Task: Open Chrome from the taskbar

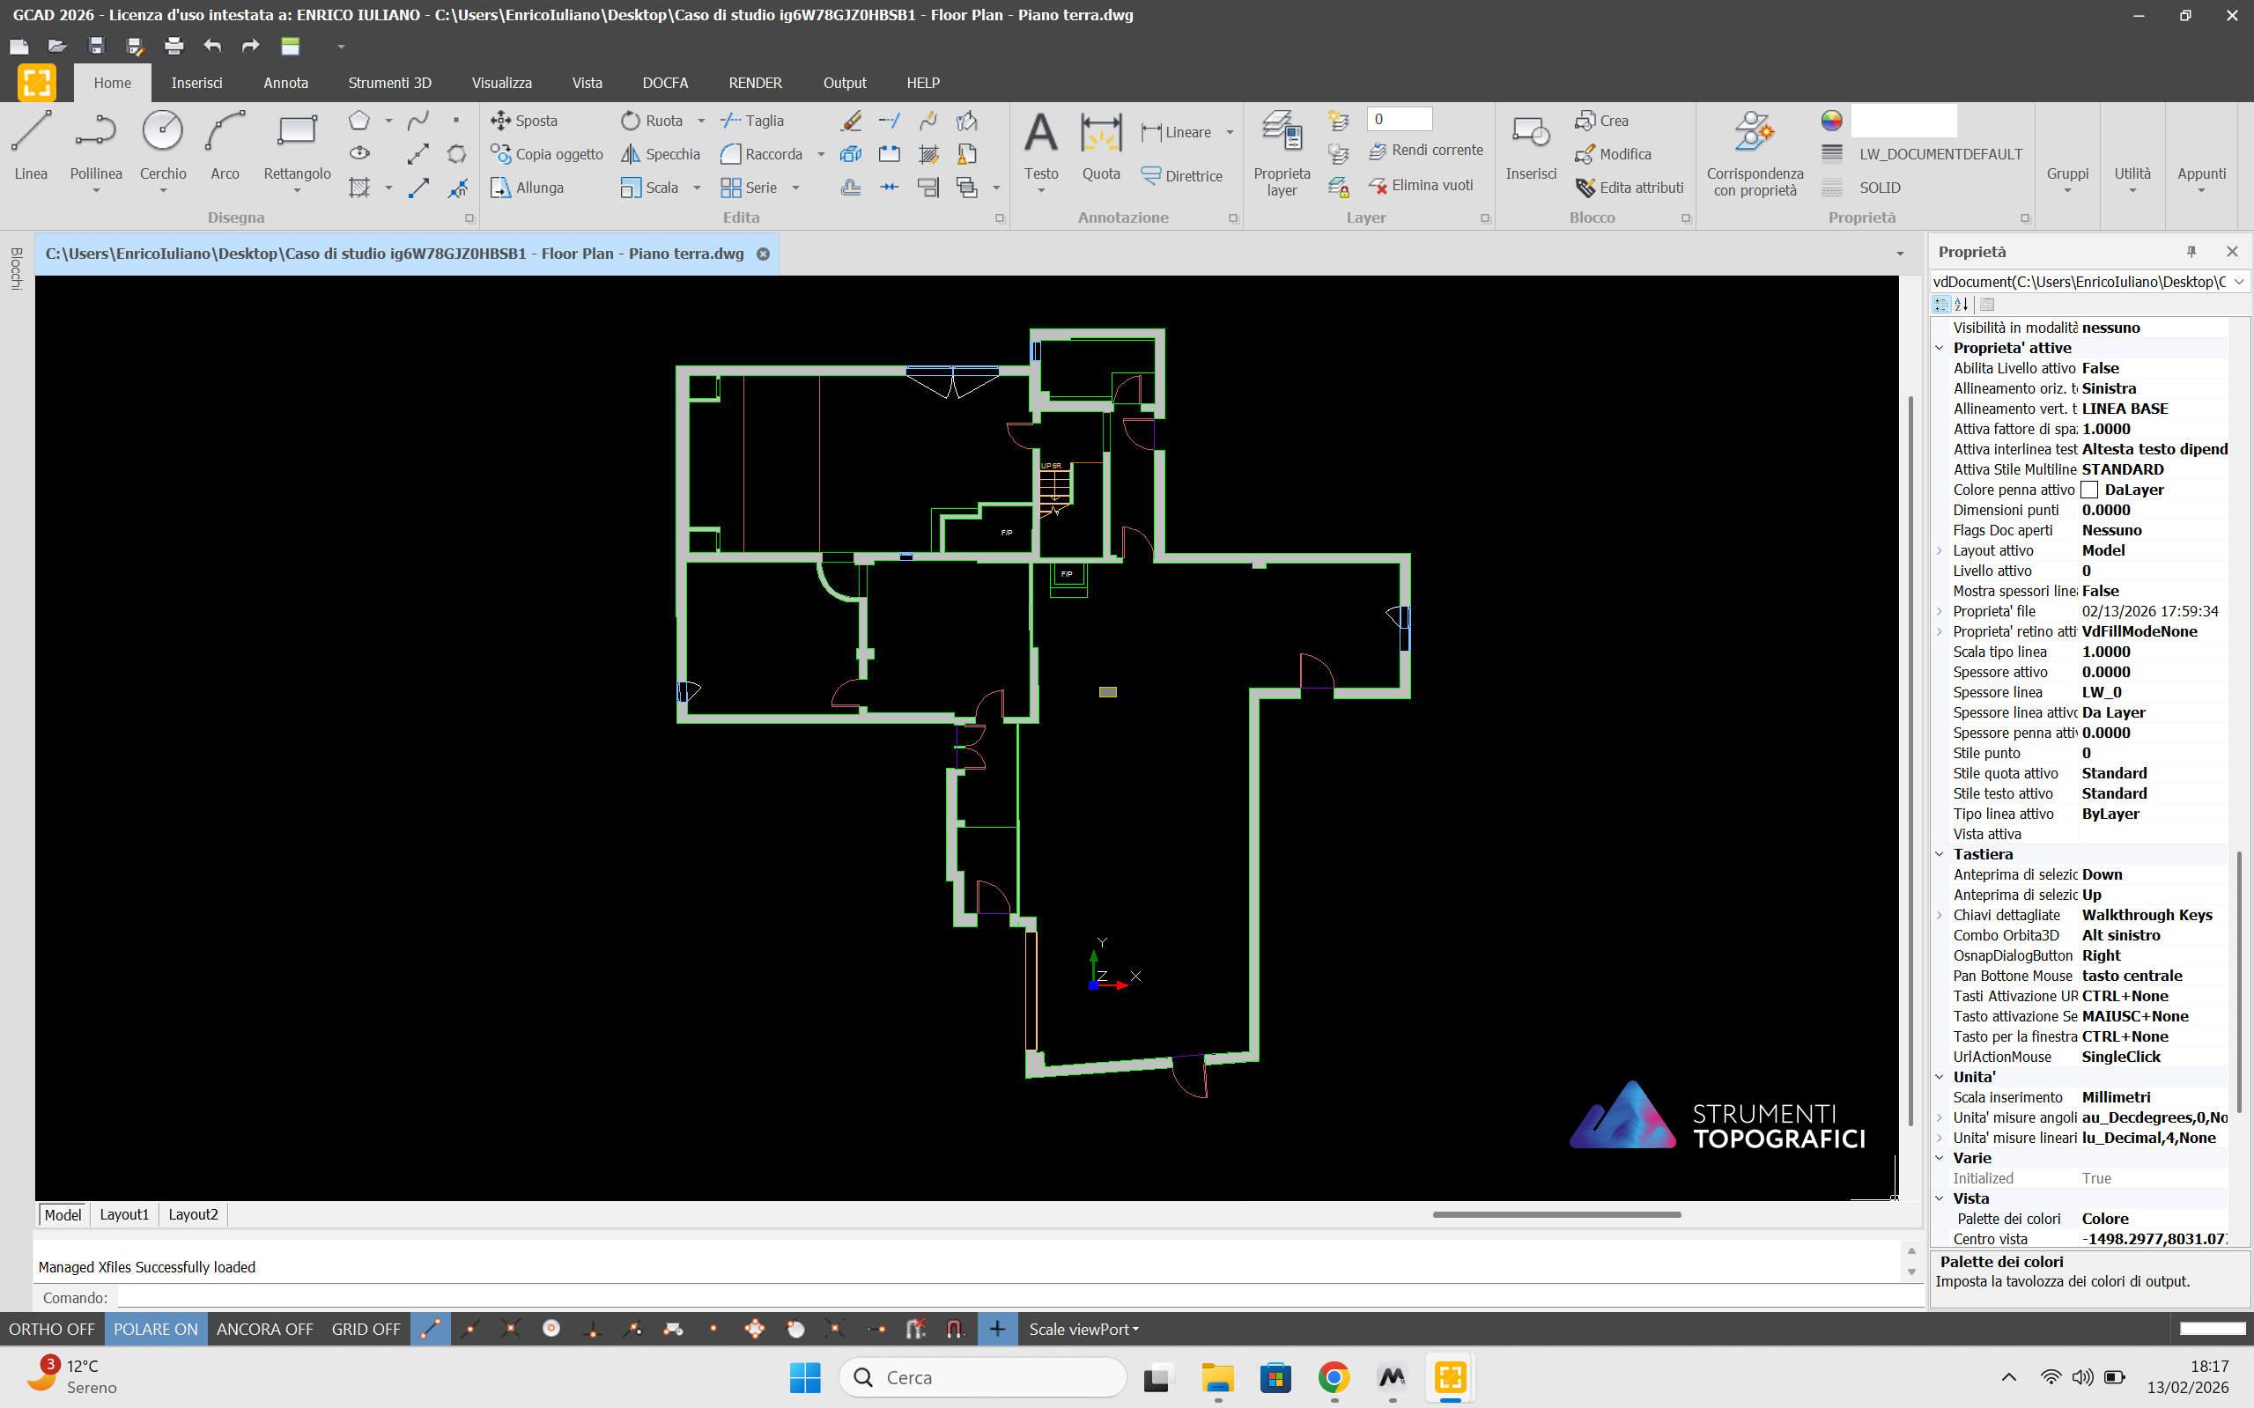Action: [1334, 1377]
